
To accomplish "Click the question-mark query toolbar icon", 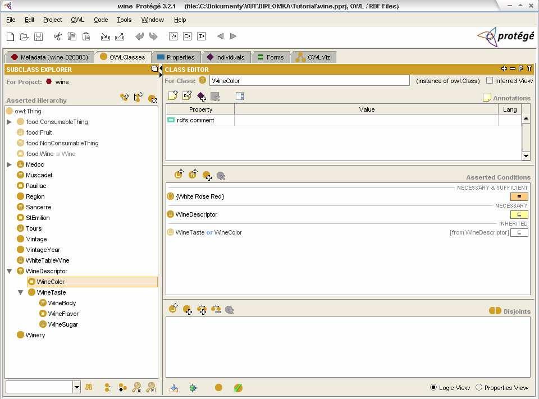I will click(x=173, y=36).
